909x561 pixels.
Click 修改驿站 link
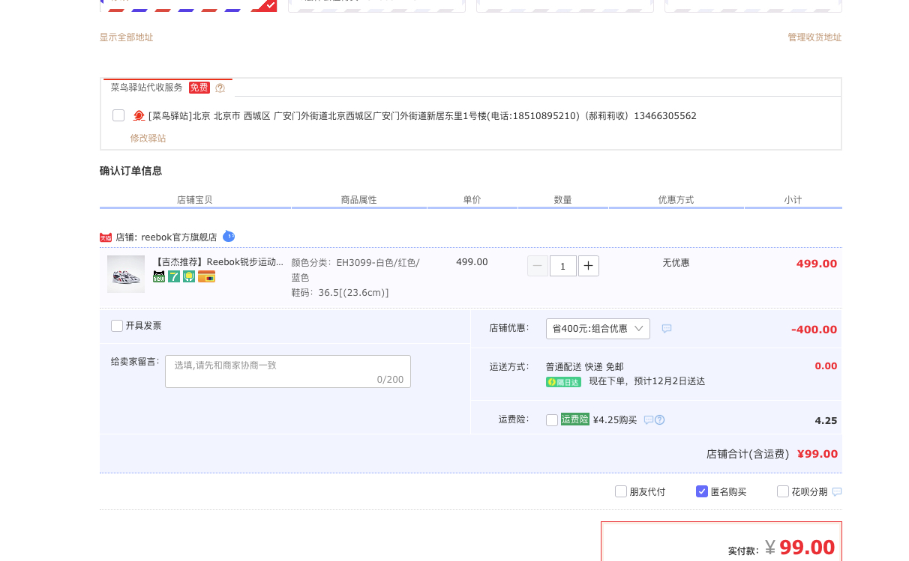coord(148,139)
